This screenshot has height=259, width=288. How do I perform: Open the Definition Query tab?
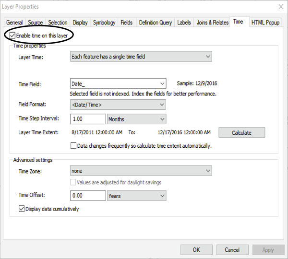pos(156,23)
